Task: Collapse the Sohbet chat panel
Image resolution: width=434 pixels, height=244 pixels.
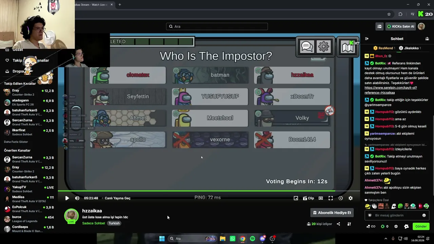Action: pos(367,39)
